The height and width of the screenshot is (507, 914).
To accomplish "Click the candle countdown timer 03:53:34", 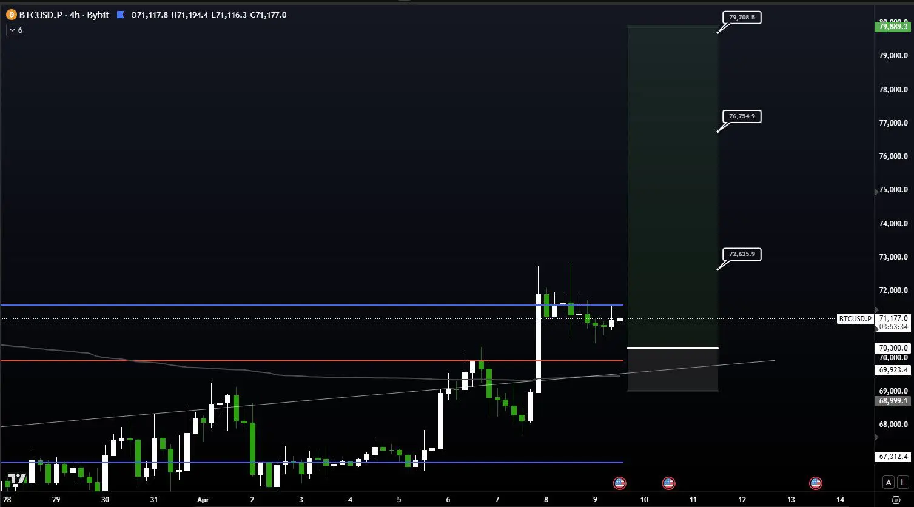I will [893, 327].
